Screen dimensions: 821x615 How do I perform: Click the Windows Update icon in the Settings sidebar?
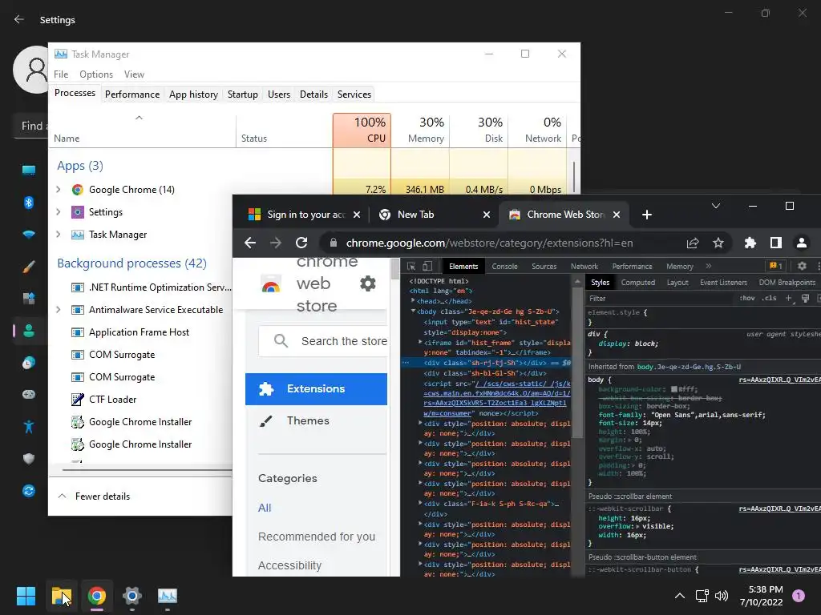pos(29,491)
